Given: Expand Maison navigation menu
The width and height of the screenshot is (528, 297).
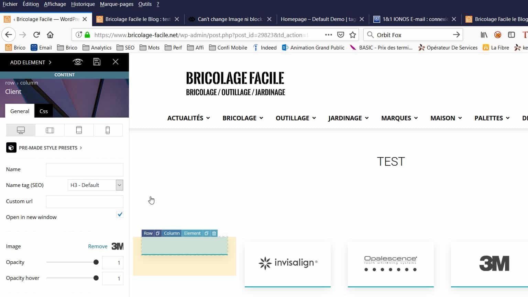Looking at the screenshot, I should coord(446,118).
